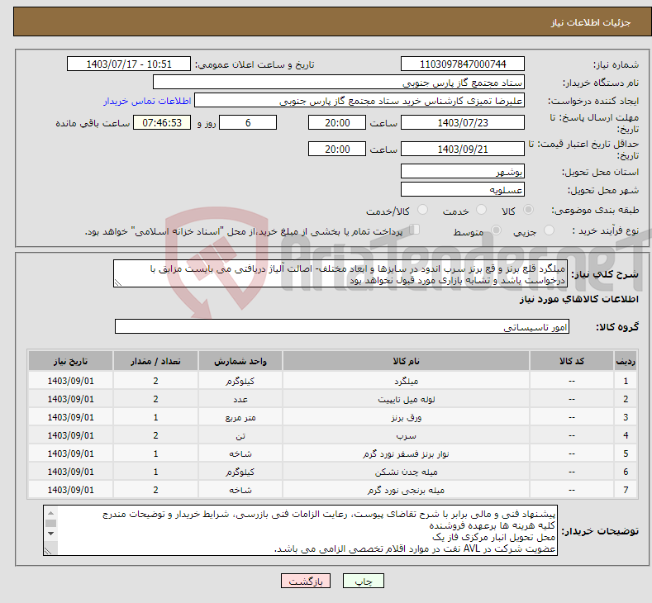Click the response deadline 20:00 time field
This screenshot has height=603, width=652.
[x=337, y=122]
